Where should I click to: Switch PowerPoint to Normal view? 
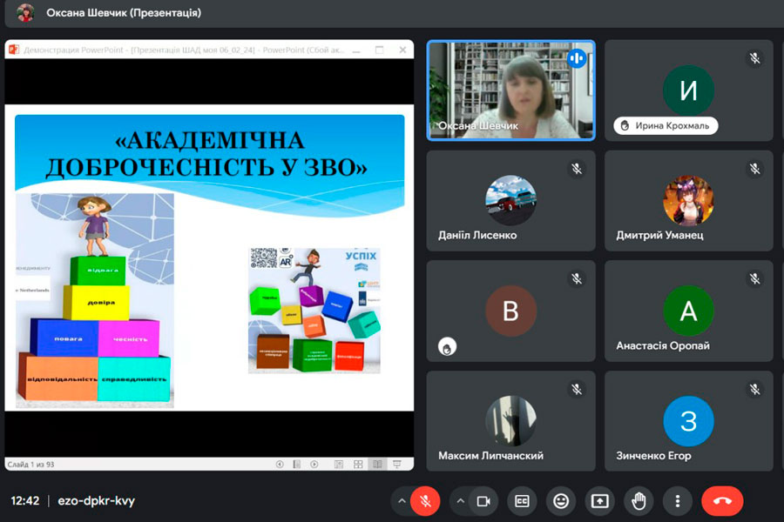pyautogui.click(x=339, y=465)
